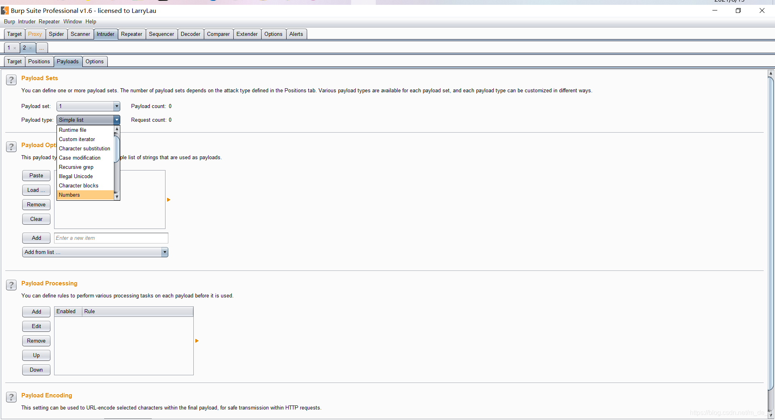The height and width of the screenshot is (420, 775).
Task: Choose Custom iterator payload type
Action: 86,139
